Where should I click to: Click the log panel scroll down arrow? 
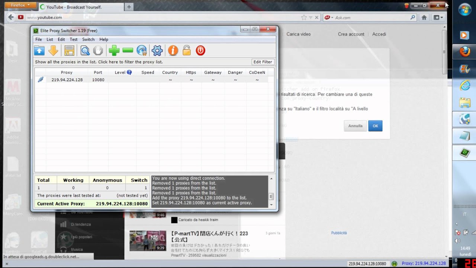[x=271, y=205]
